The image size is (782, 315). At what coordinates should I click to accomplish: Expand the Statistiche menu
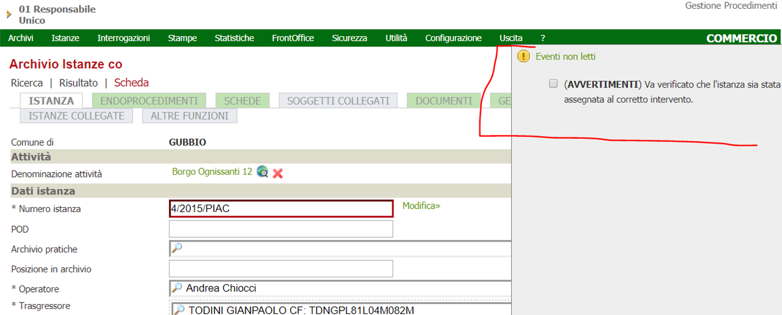(234, 38)
